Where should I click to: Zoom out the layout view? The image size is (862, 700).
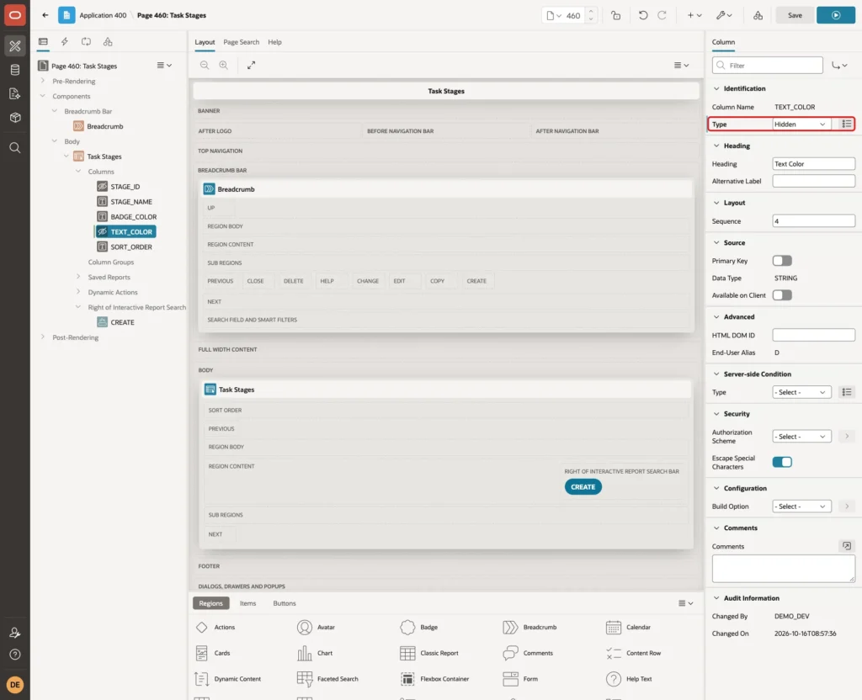coord(205,65)
